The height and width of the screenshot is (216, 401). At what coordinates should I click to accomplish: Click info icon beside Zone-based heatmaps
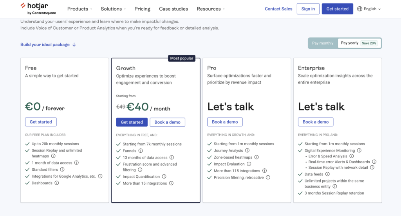click(x=256, y=157)
